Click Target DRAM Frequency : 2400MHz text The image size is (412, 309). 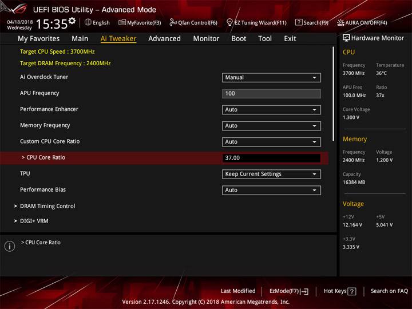[65, 64]
